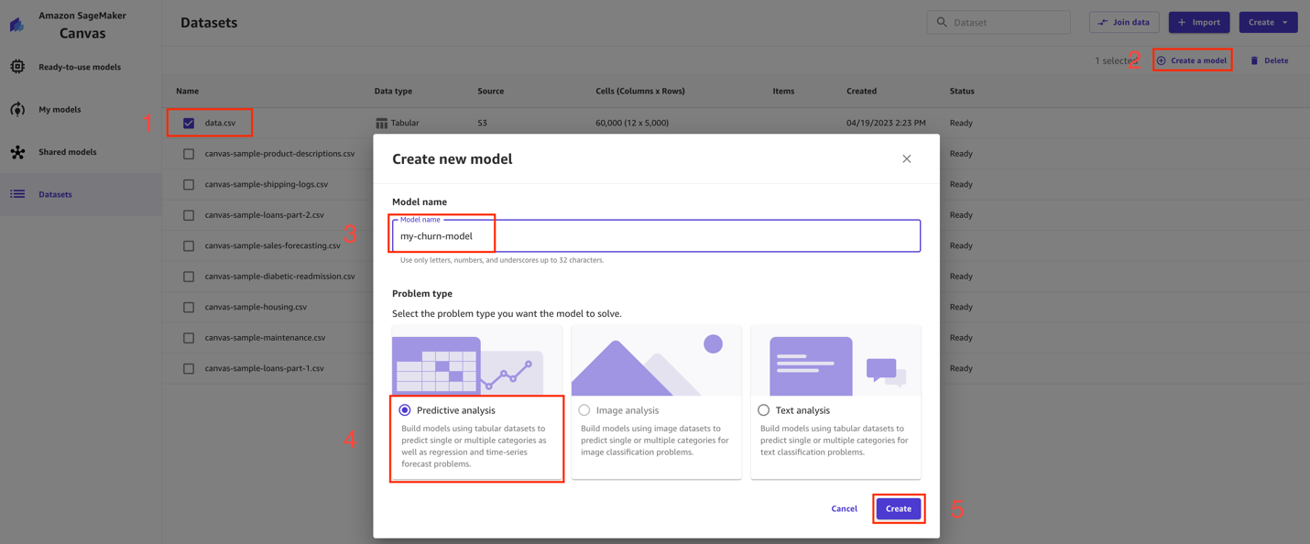Check canvas-sample-housing.csv checkbox
The image size is (1310, 544).
pos(189,307)
